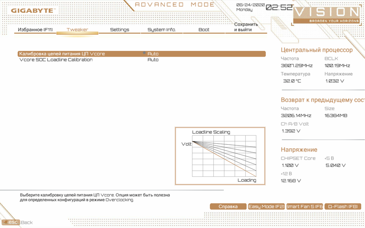Click memory size value 16384MB
Viewport: 365px width, 228px height.
tap(336, 116)
